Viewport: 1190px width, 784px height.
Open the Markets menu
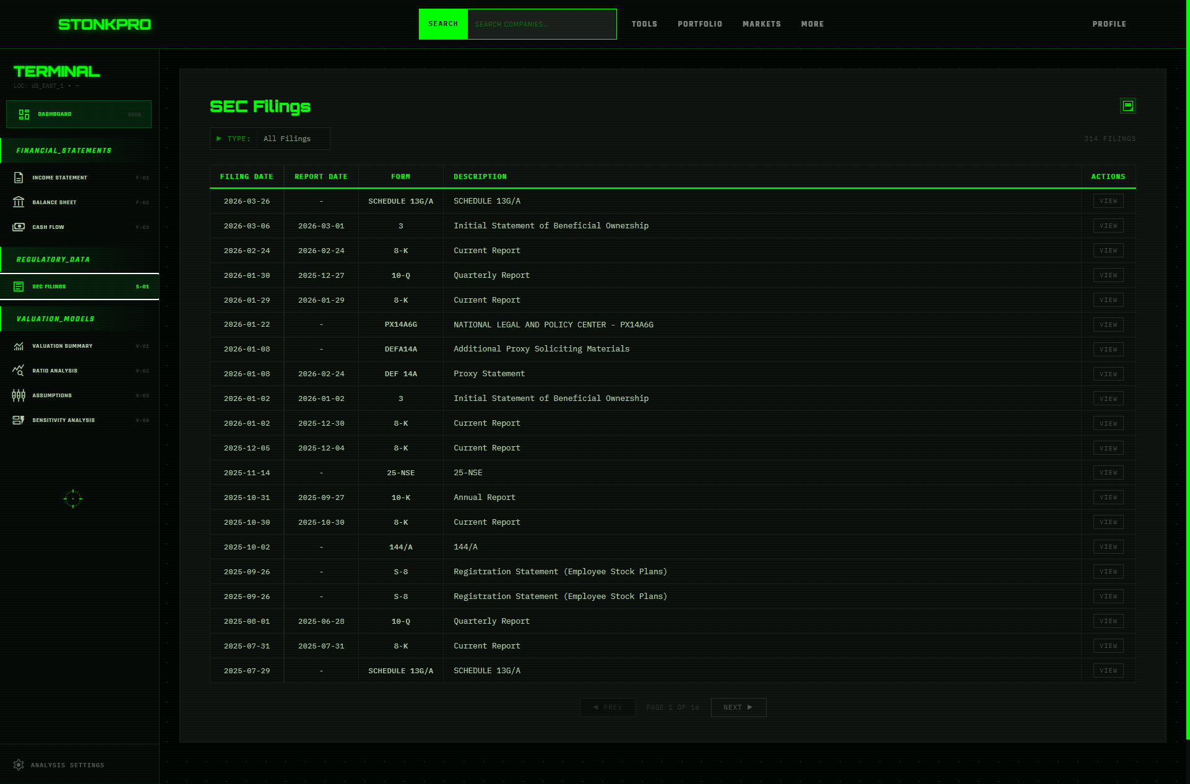(761, 24)
